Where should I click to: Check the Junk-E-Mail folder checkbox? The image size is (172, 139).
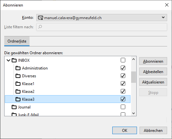pyautogui.click(x=123, y=114)
